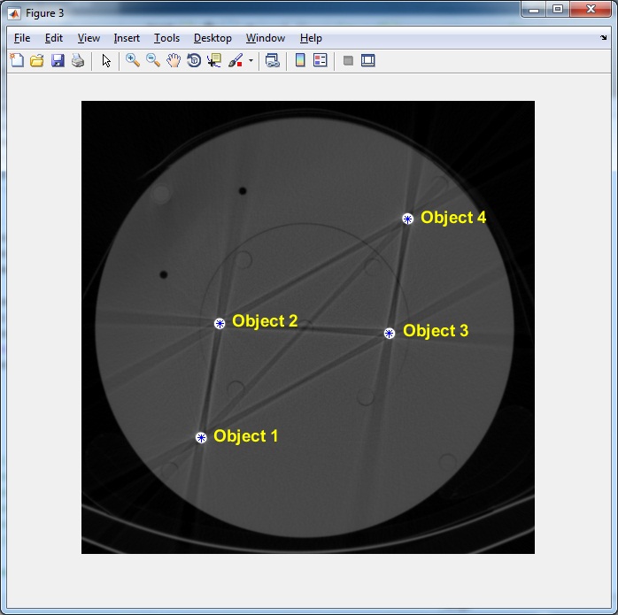Open a file with the Open icon

37,61
